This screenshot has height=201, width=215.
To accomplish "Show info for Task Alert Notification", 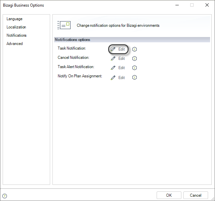I will pos(135,68).
